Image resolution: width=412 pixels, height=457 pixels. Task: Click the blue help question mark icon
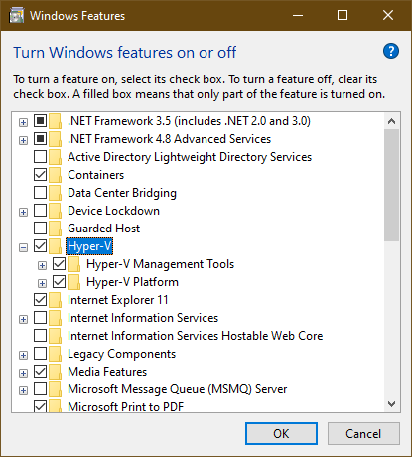(391, 51)
